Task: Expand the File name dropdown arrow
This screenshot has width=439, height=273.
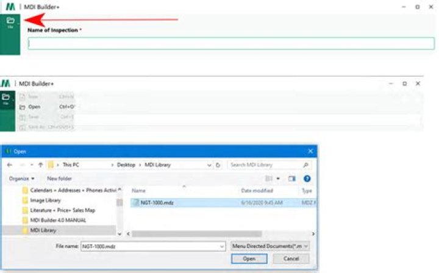Action: (222, 246)
